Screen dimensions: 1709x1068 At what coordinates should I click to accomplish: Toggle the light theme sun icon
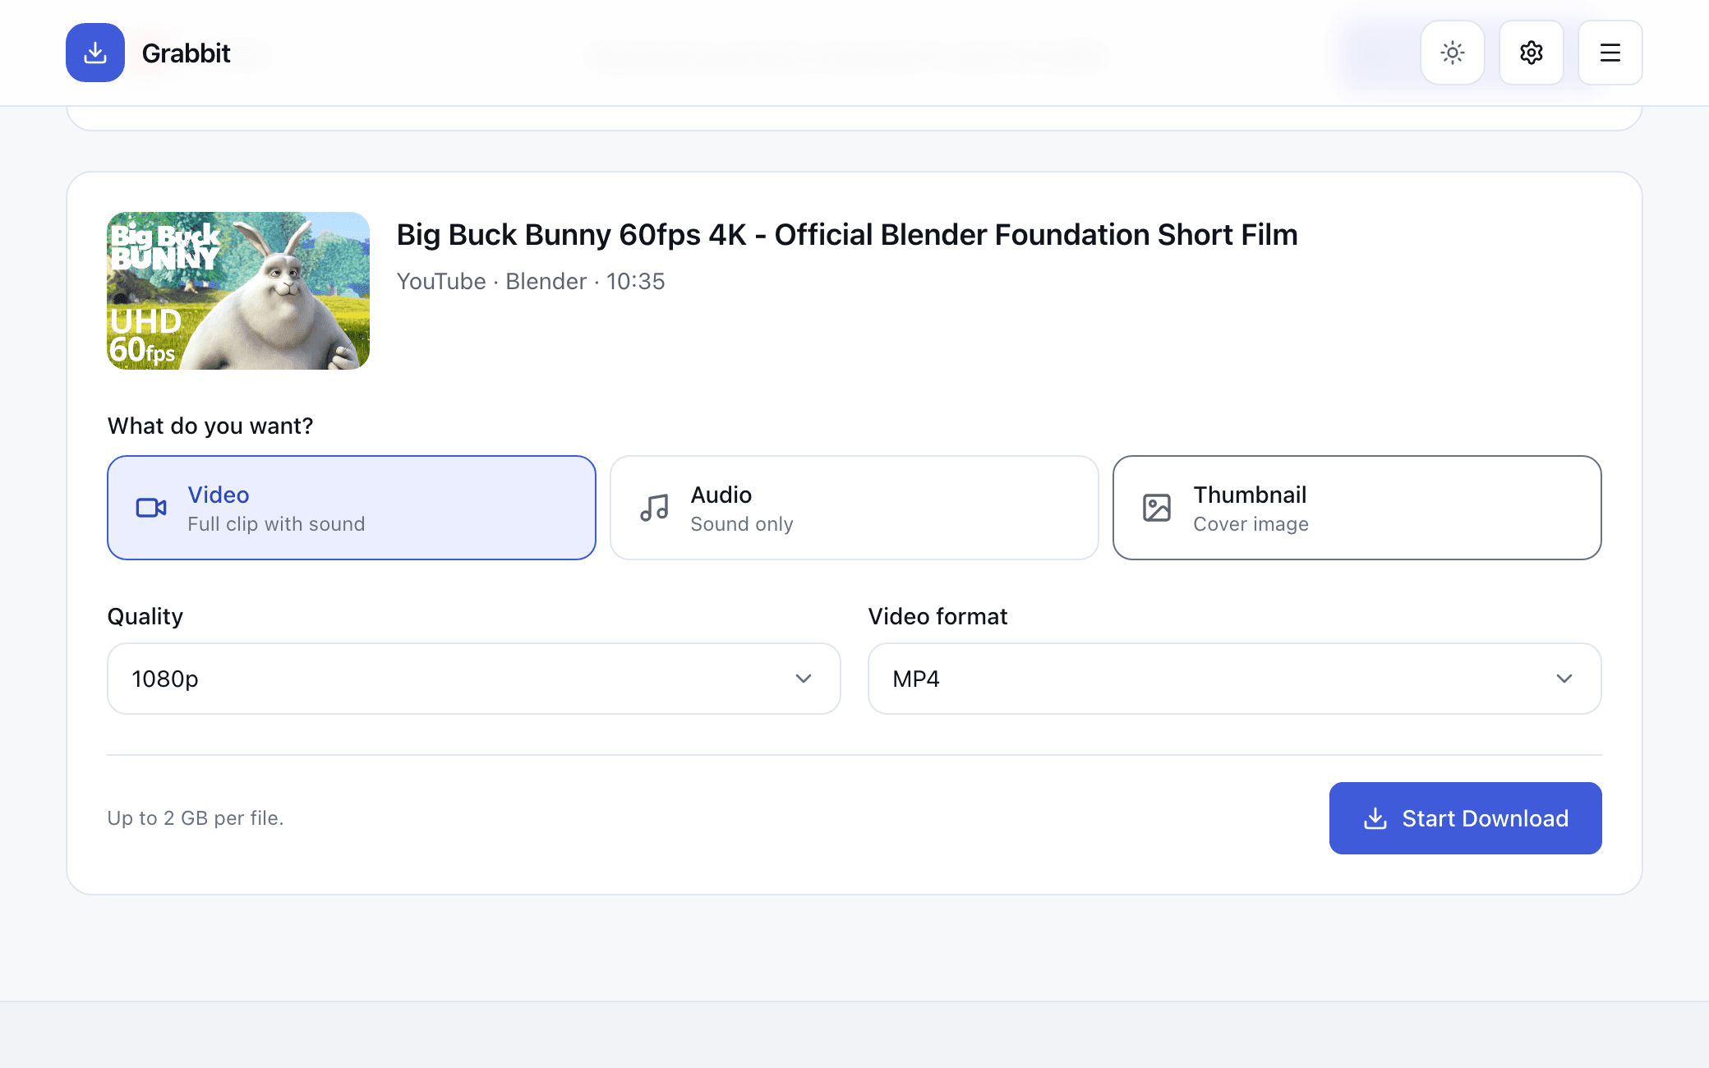tap(1453, 53)
